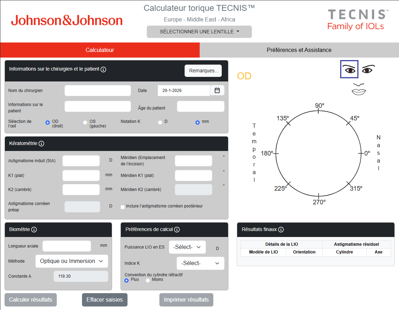The width and height of the screenshot is (399, 310).
Task: Choose Moins cylinder convention
Action: (148, 280)
